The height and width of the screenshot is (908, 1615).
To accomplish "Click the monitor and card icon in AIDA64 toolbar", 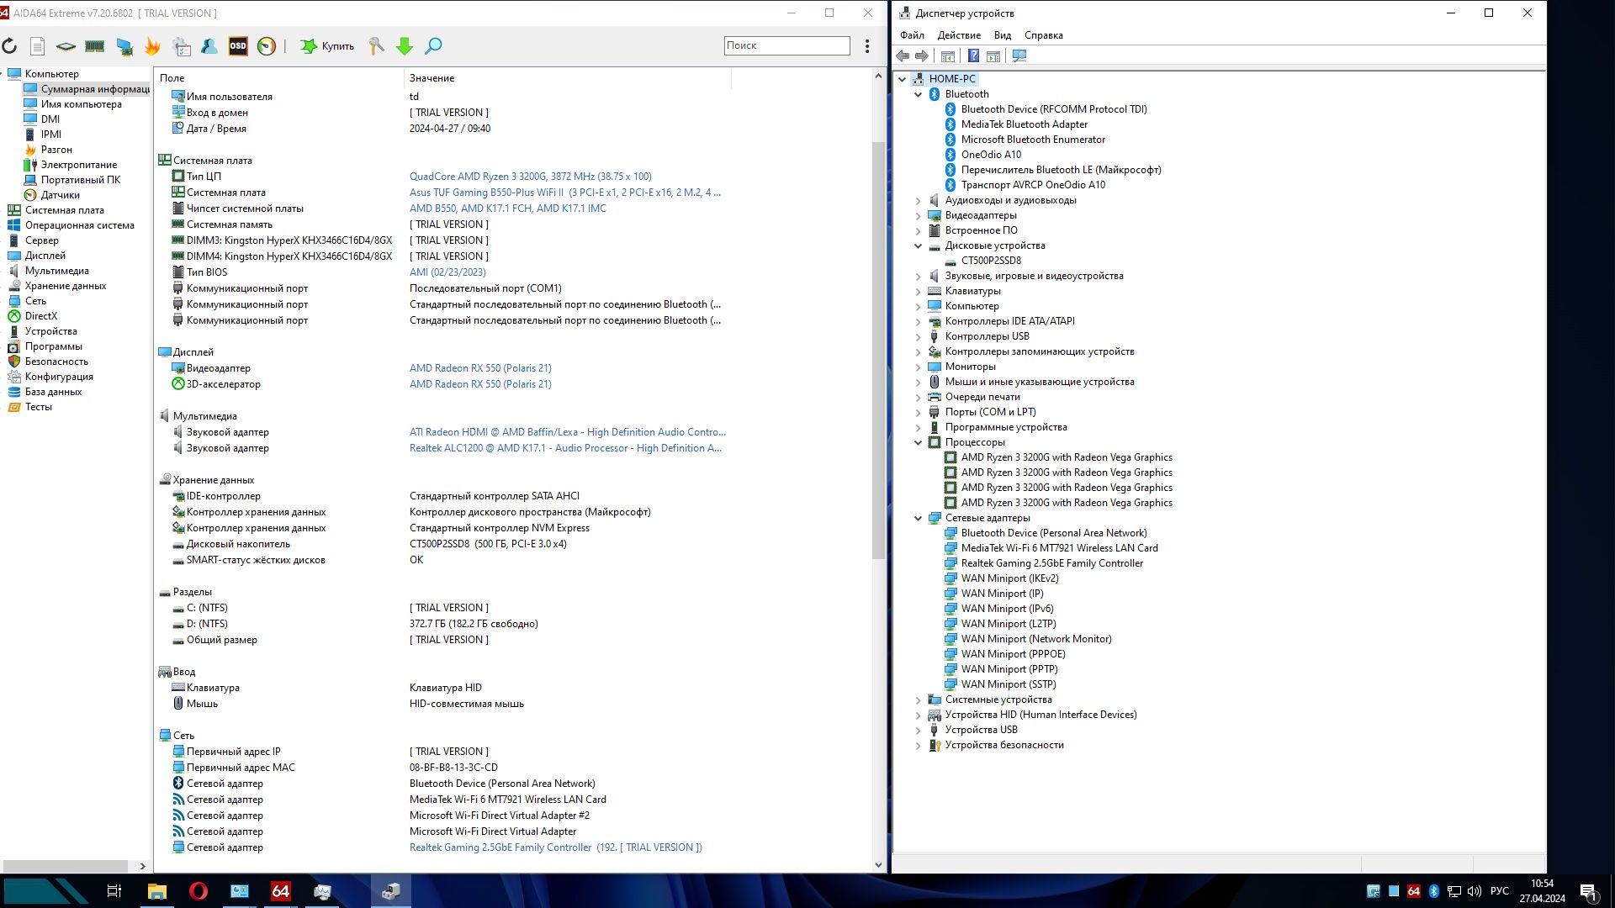I will [124, 46].
